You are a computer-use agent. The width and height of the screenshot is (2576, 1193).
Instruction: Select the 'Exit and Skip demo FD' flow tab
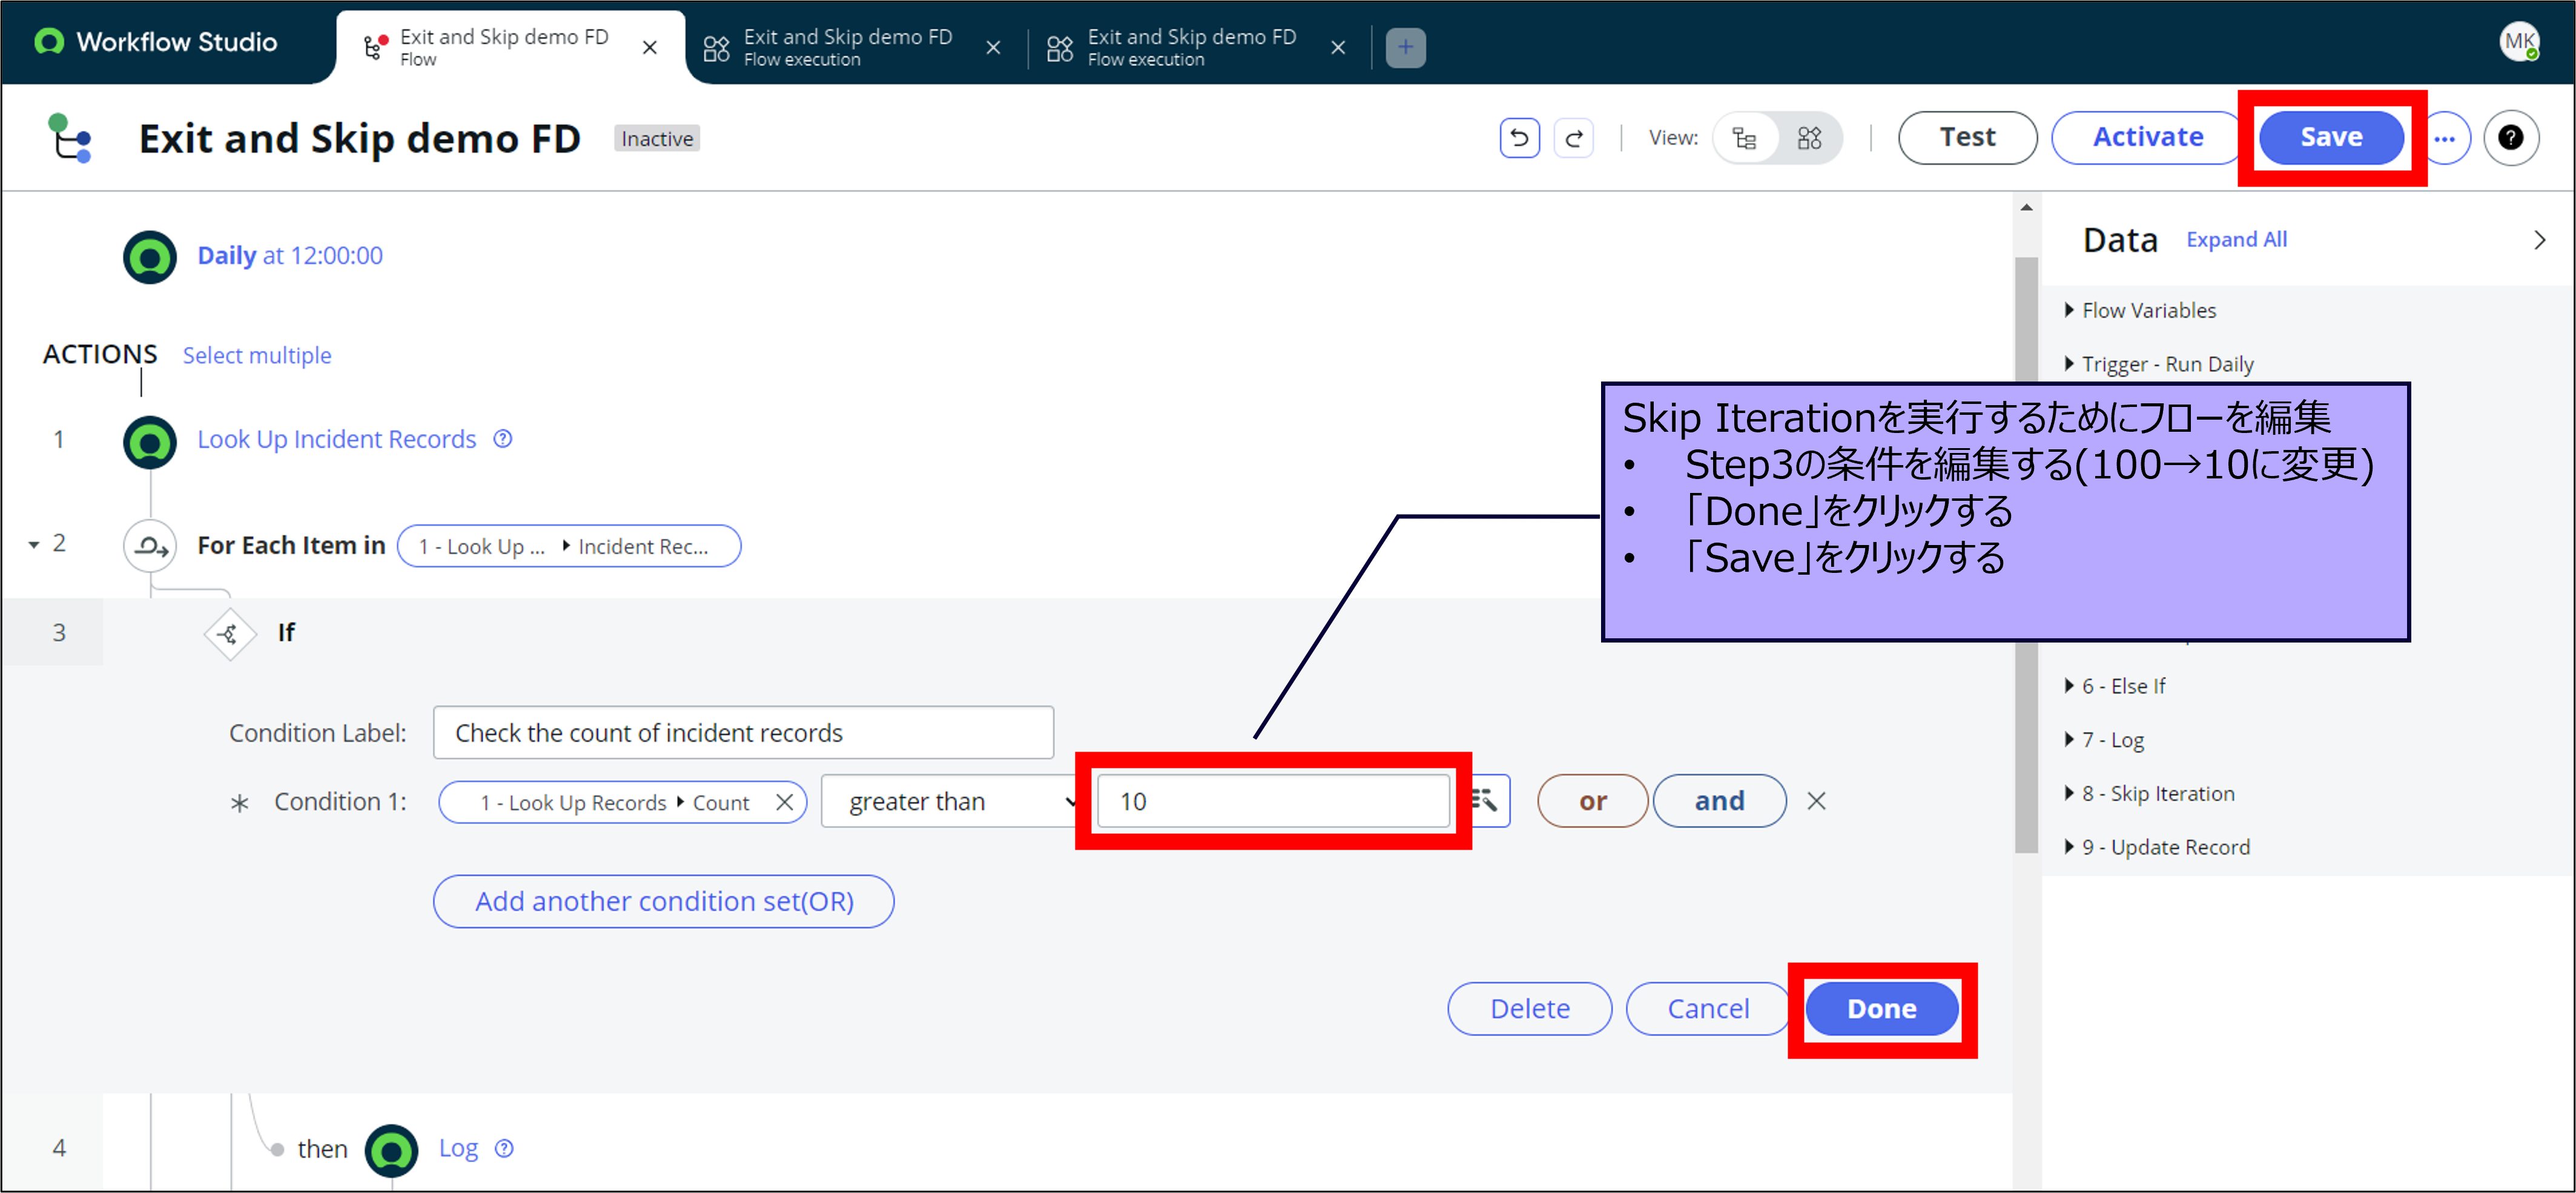500,46
